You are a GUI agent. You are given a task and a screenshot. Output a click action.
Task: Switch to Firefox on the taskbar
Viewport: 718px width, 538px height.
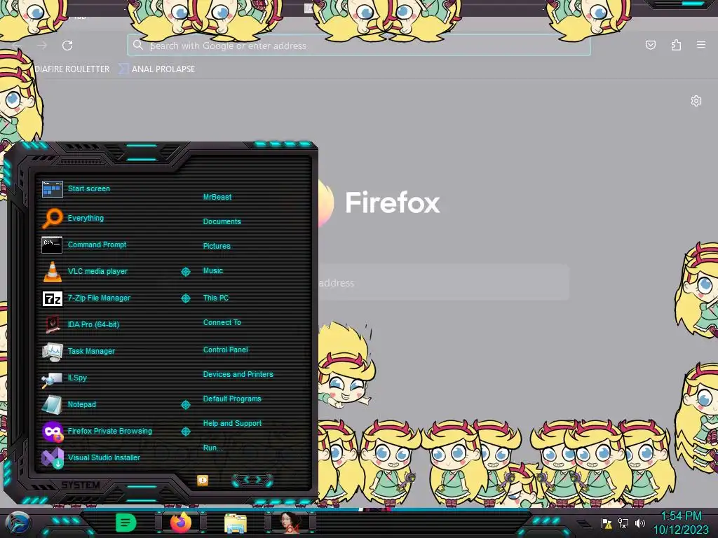click(x=180, y=523)
